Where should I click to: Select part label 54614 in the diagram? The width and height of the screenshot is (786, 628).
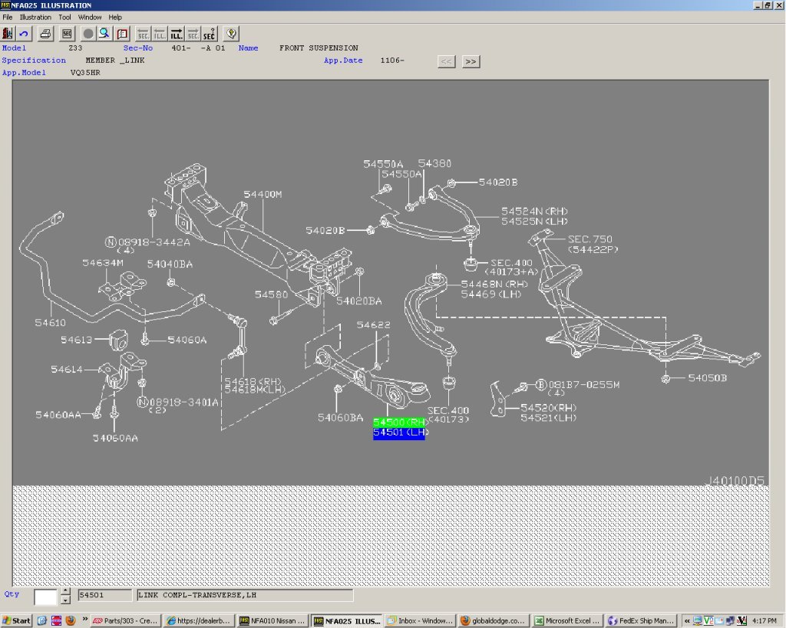(x=66, y=370)
